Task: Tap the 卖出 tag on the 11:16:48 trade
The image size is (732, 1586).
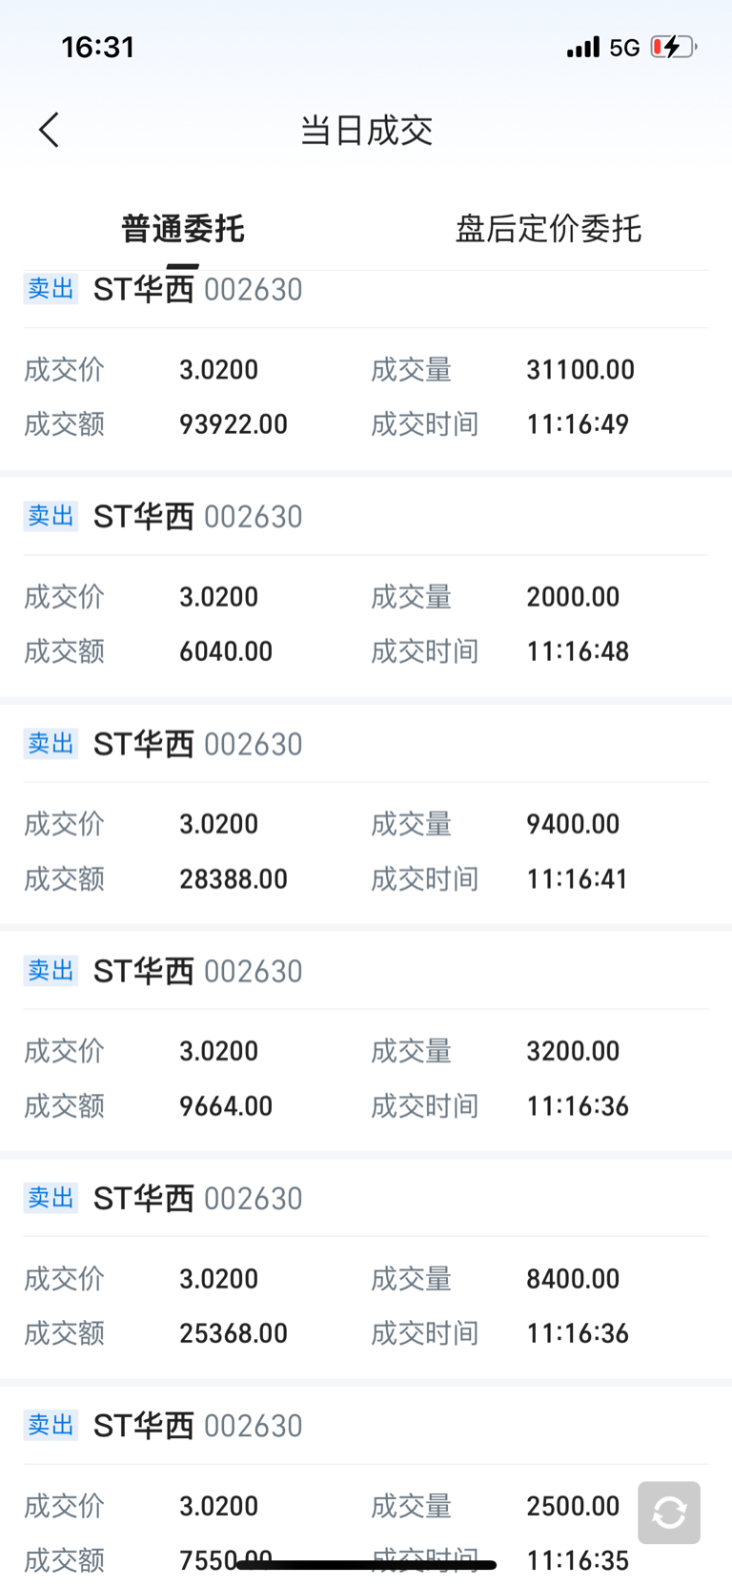Action: 51,516
